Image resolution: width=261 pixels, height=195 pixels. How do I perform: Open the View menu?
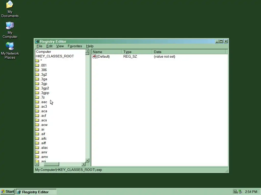(60, 46)
